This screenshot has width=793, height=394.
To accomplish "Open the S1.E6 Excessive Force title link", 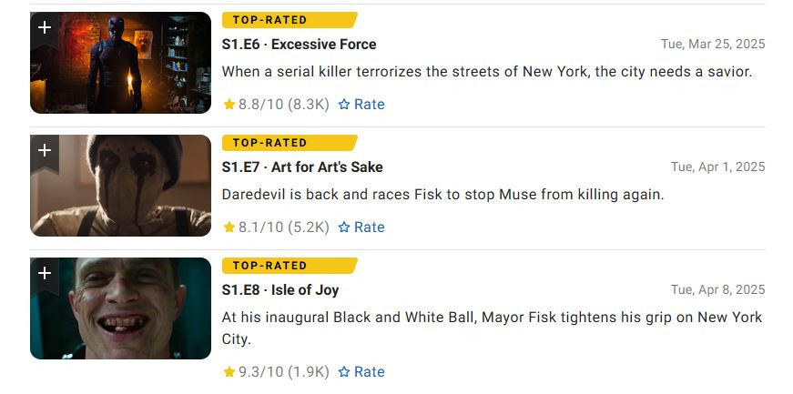I will [299, 45].
